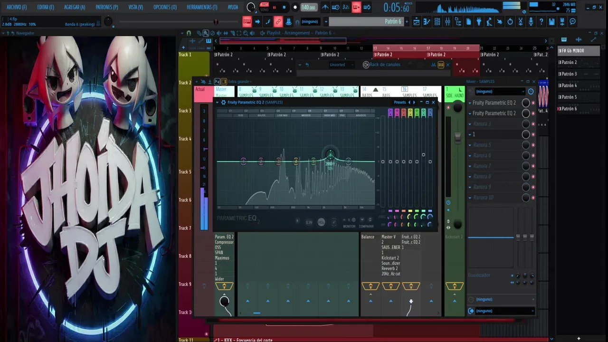Click the render export icon
This screenshot has width=608, height=342.
pos(562,21)
